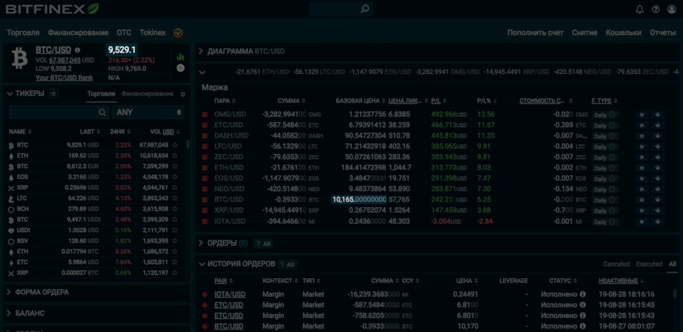Viewport: 683px width, 332px height.
Task: Collapse the positions panel chevron
Action: pos(202,72)
